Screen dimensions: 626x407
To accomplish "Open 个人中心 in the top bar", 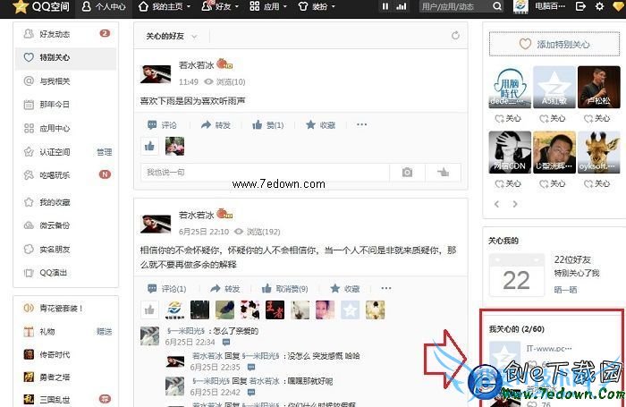I will (104, 7).
